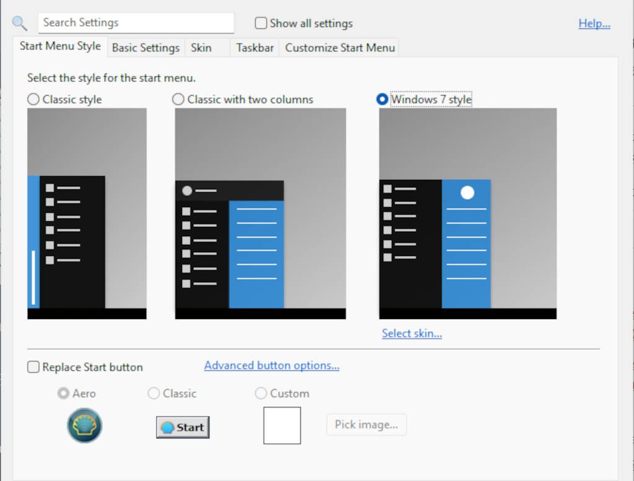634x481 pixels.
Task: Select the Classic with two columns preview
Action: [260, 213]
